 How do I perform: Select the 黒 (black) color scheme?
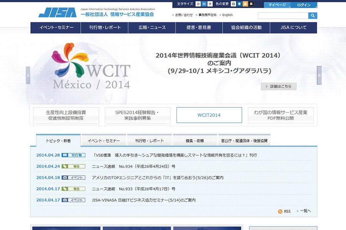pos(251,4)
